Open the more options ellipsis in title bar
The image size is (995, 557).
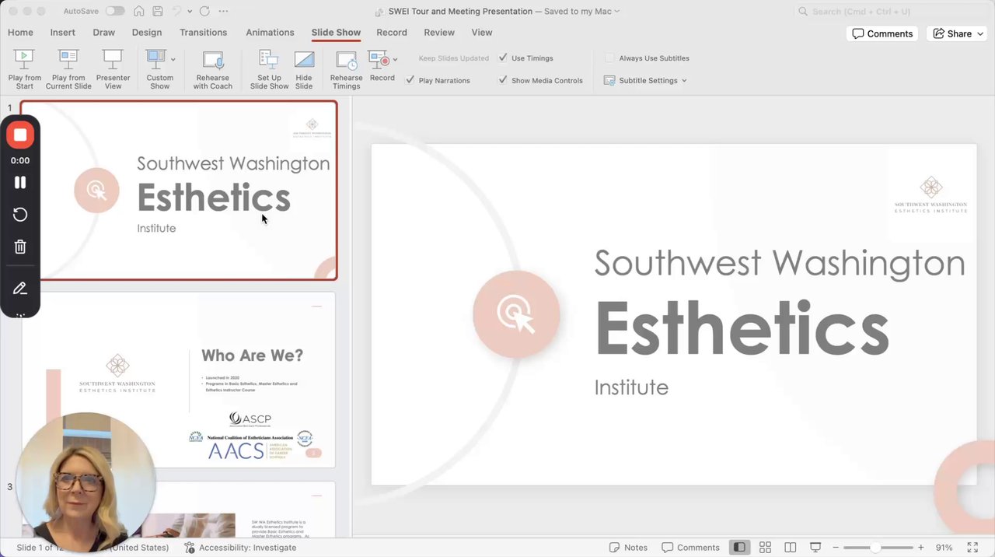224,11
